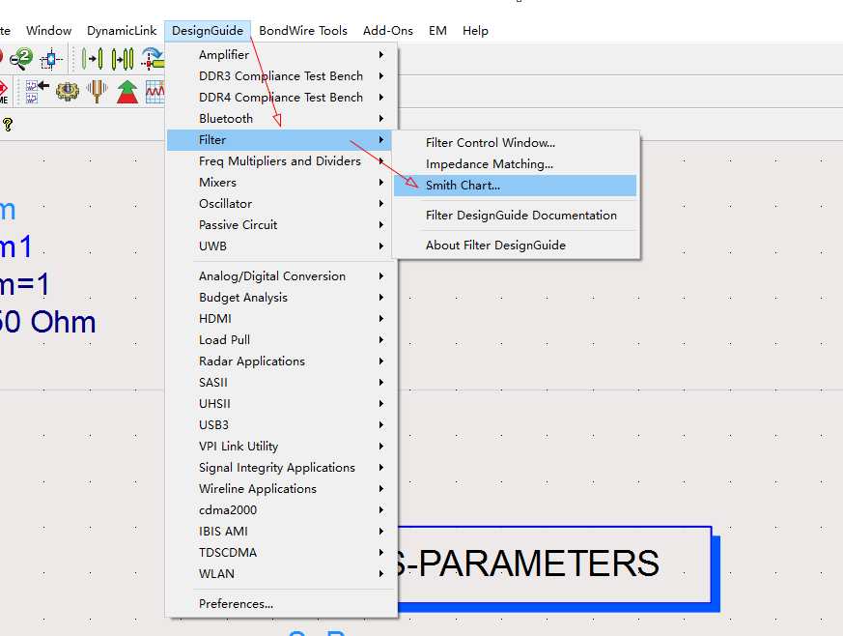The image size is (843, 636).
Task: Select Radar Applications menu entry
Action: [280, 361]
